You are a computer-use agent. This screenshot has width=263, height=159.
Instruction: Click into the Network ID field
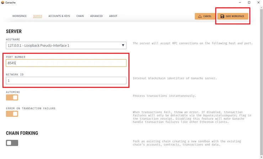pos(66,81)
